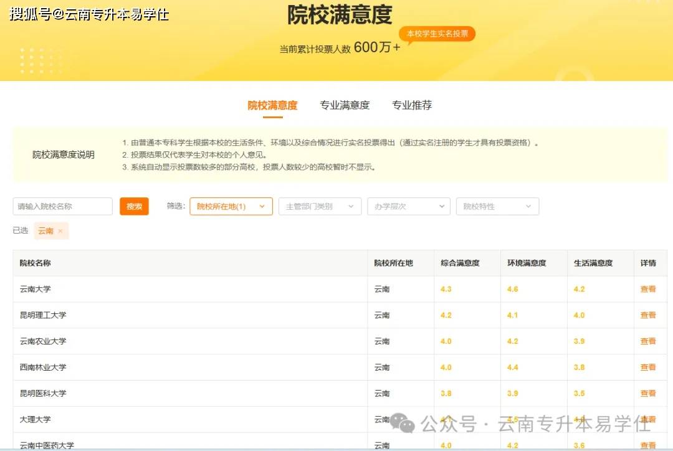Open 查看 link for 西南林业大学
The image size is (673, 451).
pos(647,368)
